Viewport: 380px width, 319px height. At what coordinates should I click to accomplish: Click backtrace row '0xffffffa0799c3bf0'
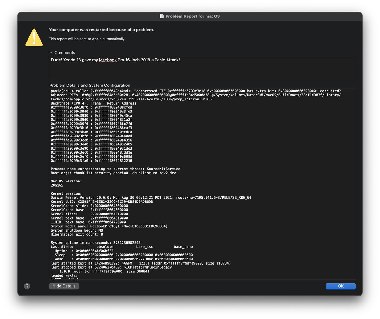pyautogui.click(x=92, y=136)
